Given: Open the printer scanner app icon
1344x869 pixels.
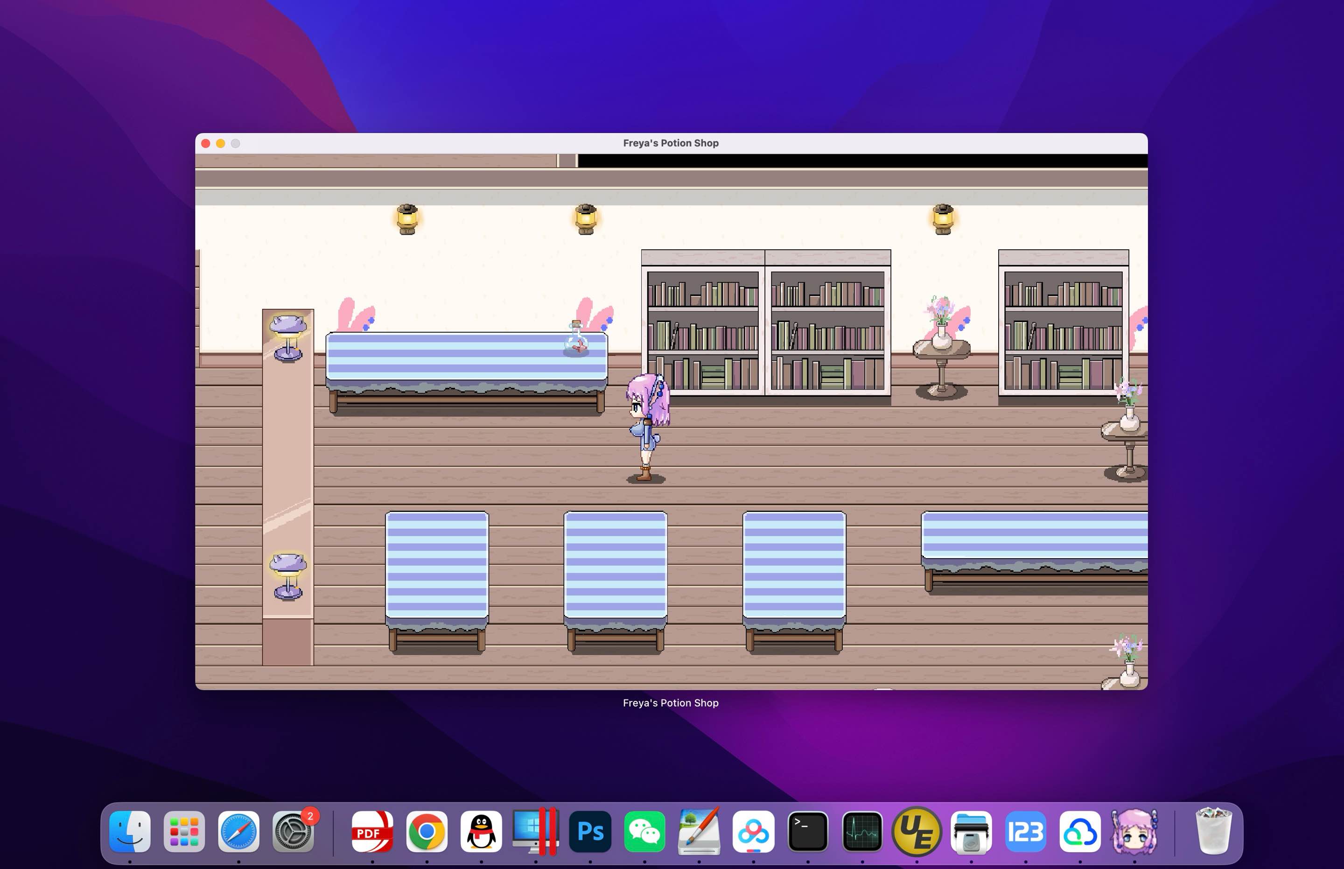Looking at the screenshot, I should [x=971, y=831].
